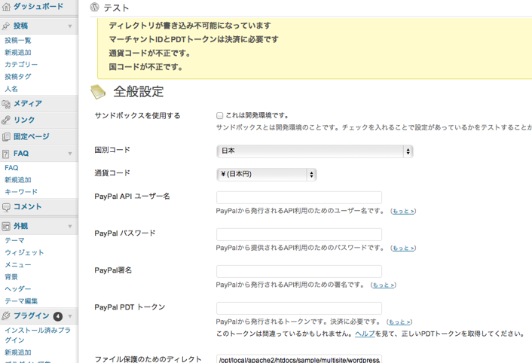Image resolution: width=532 pixels, height=363 pixels.
Task: Click the ヘルプ link for PDT token
Action: pyautogui.click(x=365, y=334)
